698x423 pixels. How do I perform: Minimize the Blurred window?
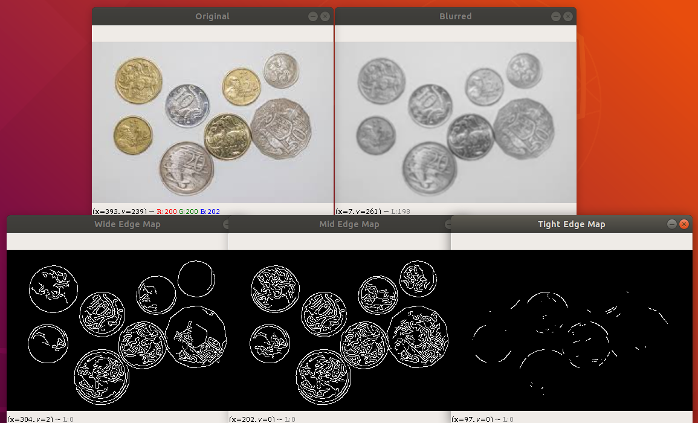pos(555,16)
